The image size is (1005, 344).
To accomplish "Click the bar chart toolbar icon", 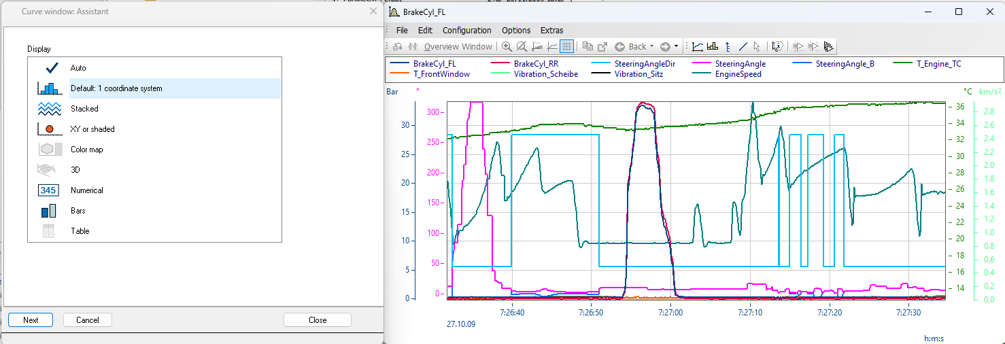I will 713,47.
